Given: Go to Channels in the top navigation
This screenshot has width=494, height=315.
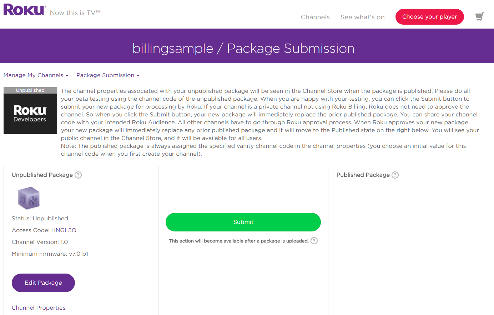Looking at the screenshot, I should tap(315, 17).
